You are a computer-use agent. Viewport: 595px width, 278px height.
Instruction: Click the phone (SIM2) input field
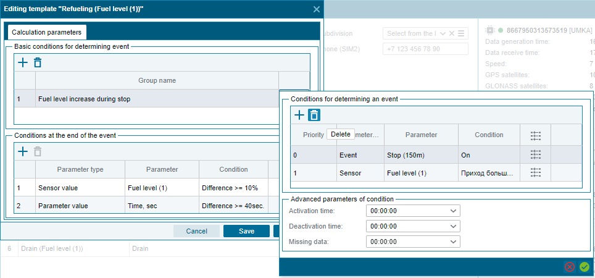425,49
